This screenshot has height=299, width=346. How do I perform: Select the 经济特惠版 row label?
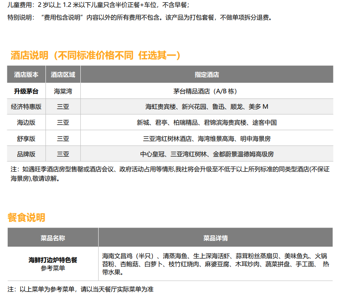coord(26,107)
